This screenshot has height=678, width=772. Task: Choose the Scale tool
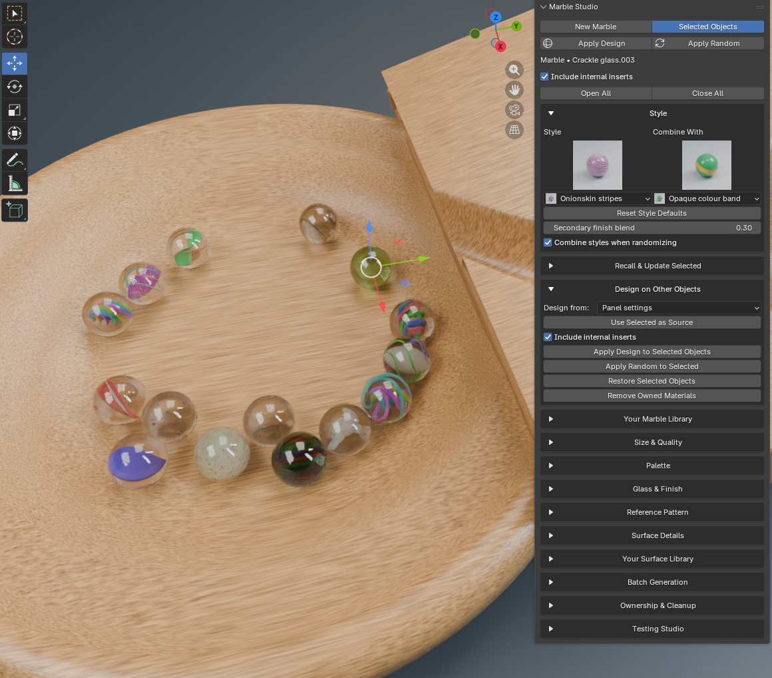click(14, 110)
